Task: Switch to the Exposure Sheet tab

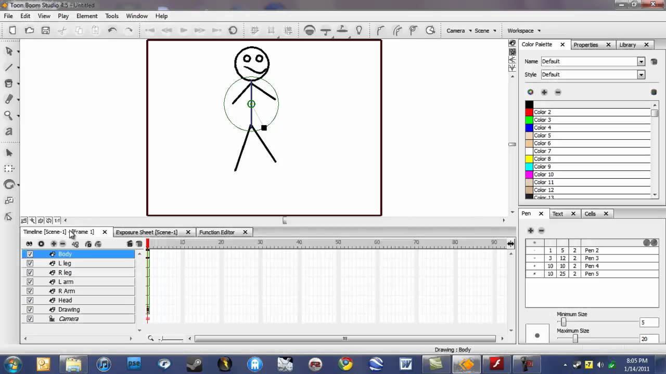Action: [x=147, y=232]
